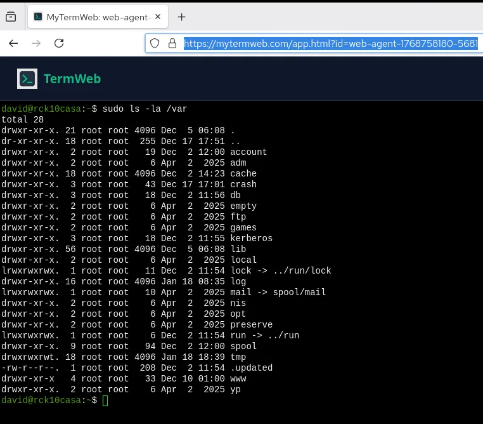Screen dimensions: 483x424
Task: Click the 'total 28' line
Action: pos(22,119)
